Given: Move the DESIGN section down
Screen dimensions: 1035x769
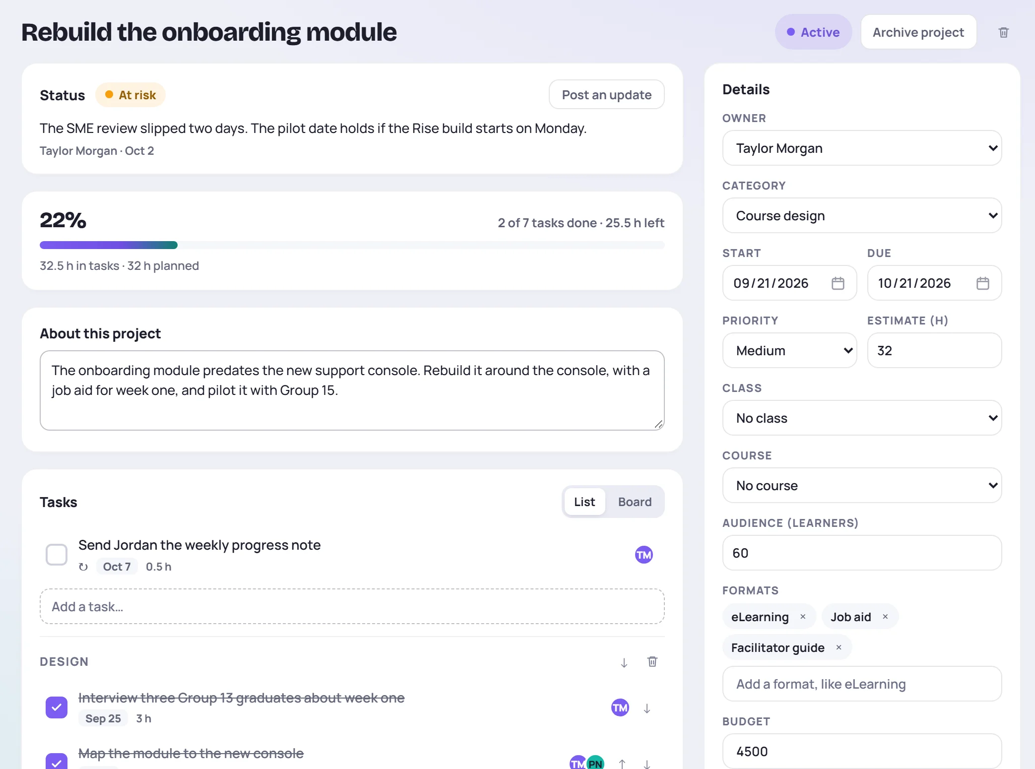Looking at the screenshot, I should click(x=624, y=662).
